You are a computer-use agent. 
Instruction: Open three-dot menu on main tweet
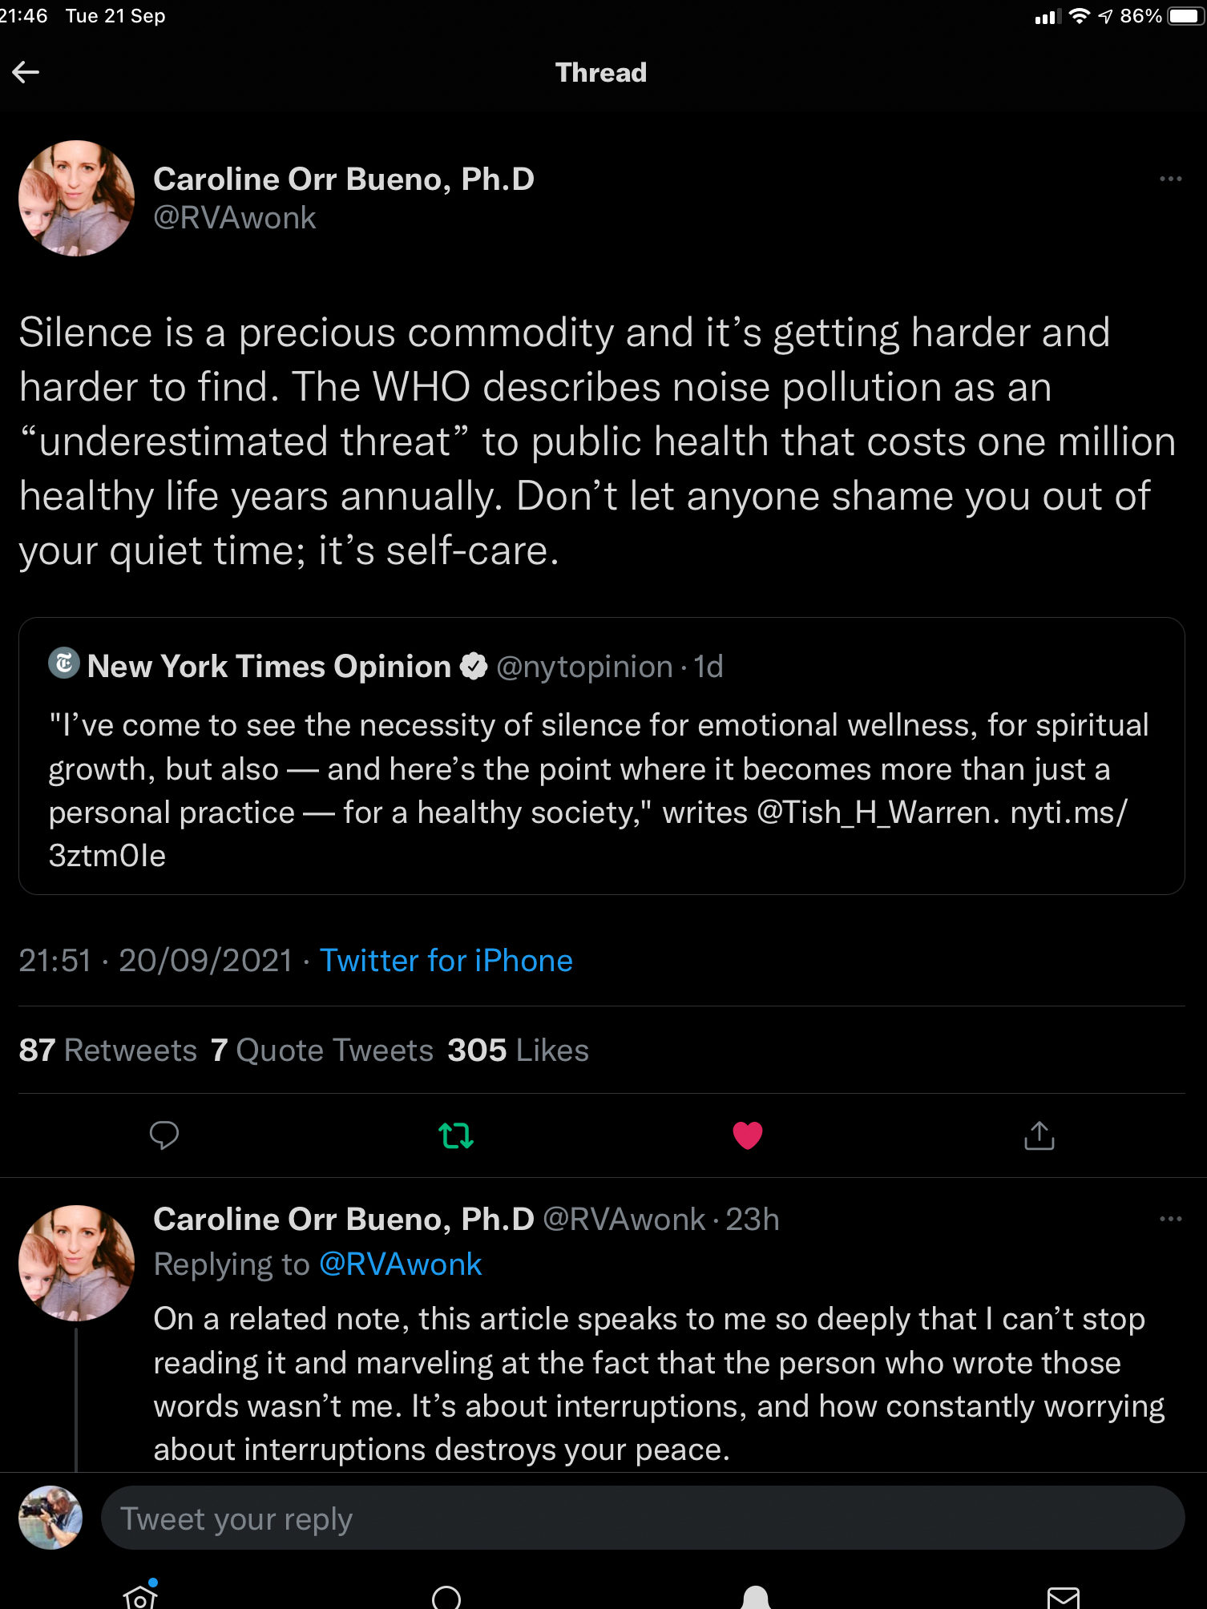pos(1170,179)
